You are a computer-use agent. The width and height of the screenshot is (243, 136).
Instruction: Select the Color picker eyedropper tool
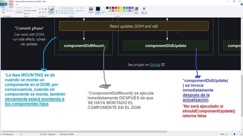coord(43,12)
